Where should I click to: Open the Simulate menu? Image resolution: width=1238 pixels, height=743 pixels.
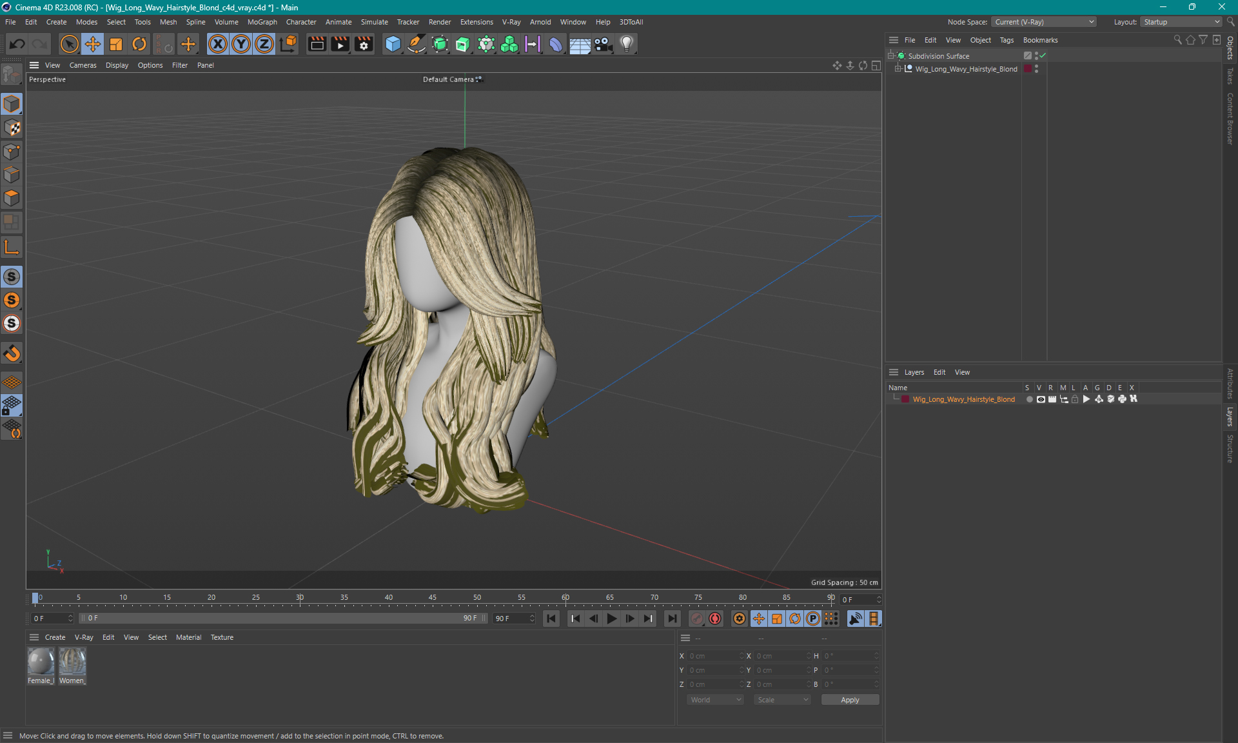tap(374, 22)
